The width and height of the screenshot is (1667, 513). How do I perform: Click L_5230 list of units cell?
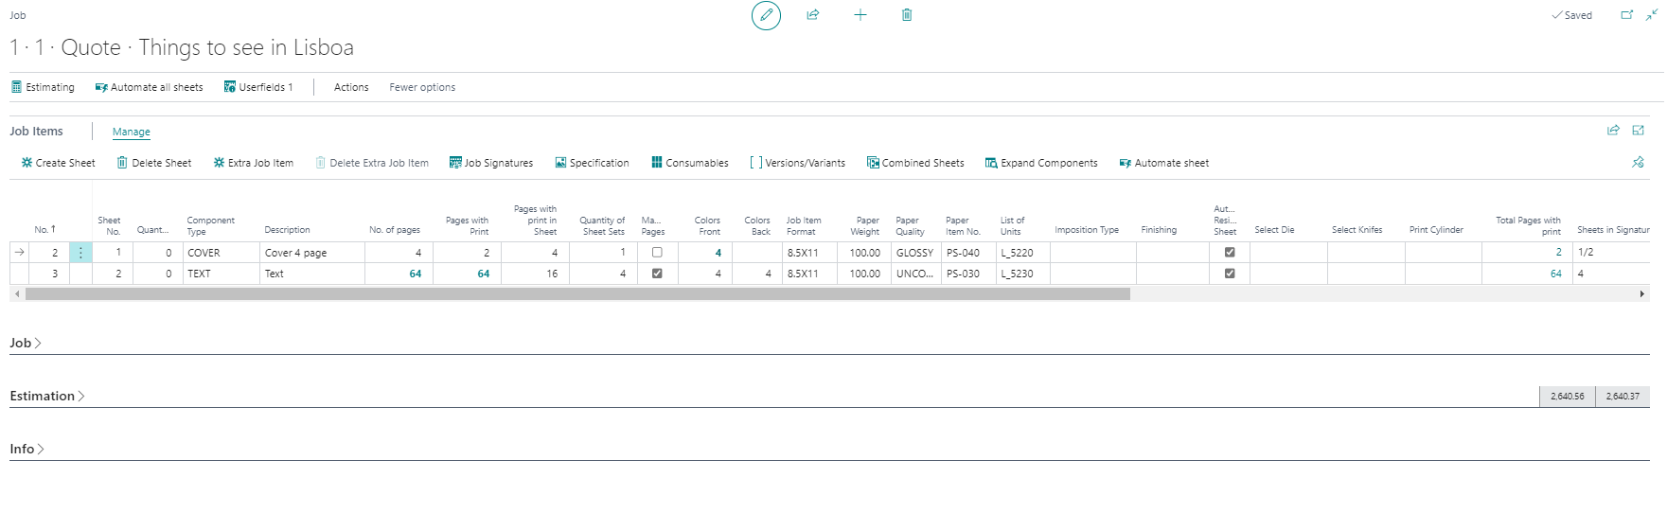[x=1023, y=274]
